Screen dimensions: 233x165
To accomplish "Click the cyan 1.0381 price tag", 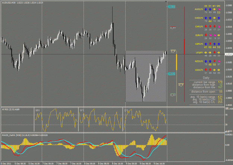I will point(172,7).
